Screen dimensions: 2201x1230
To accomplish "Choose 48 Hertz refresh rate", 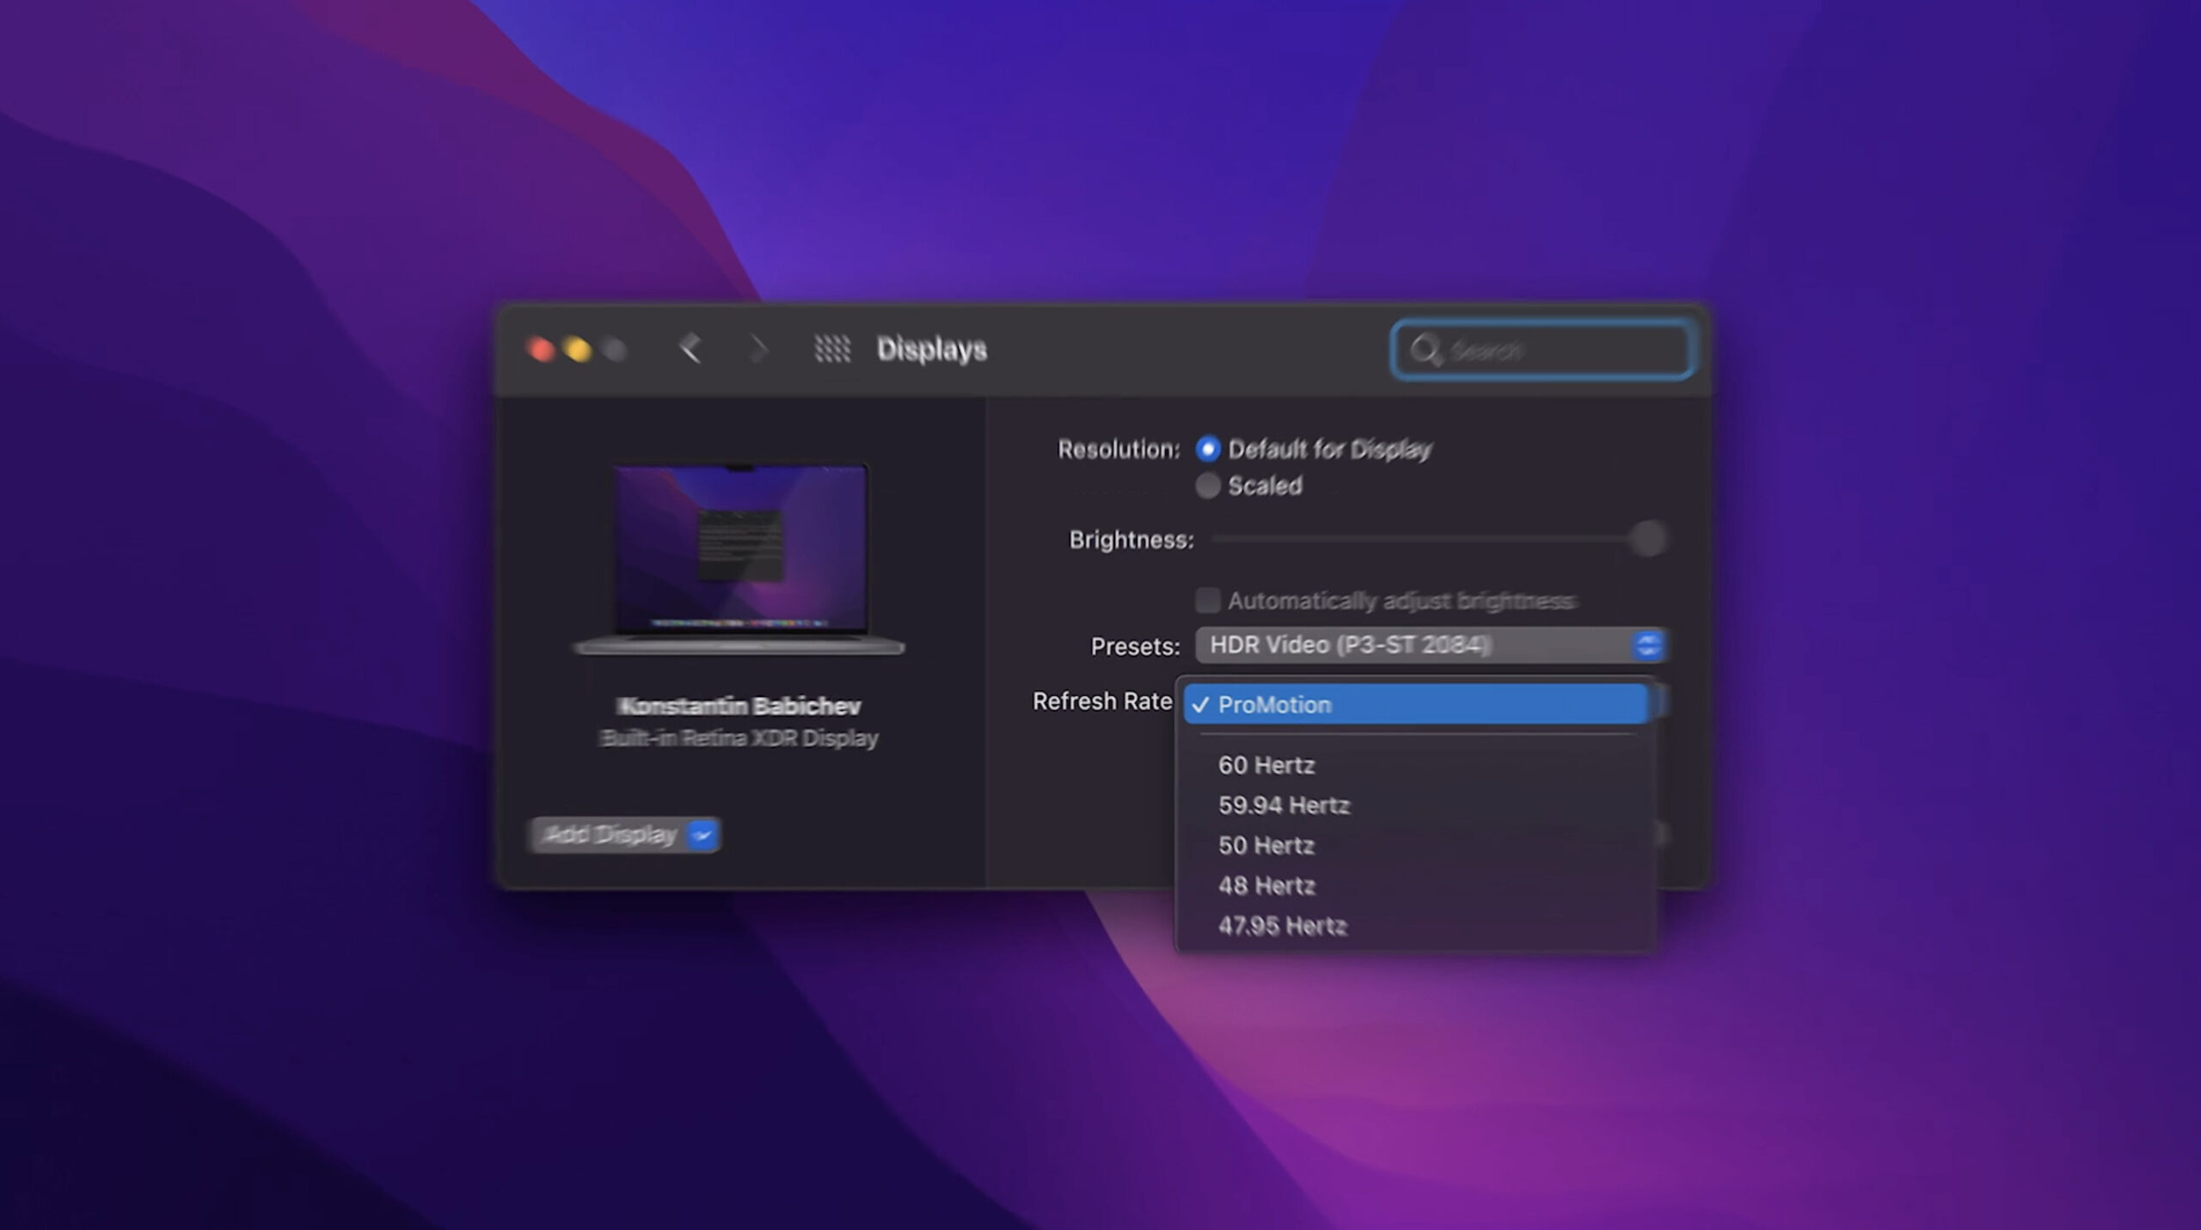I will point(1266,885).
